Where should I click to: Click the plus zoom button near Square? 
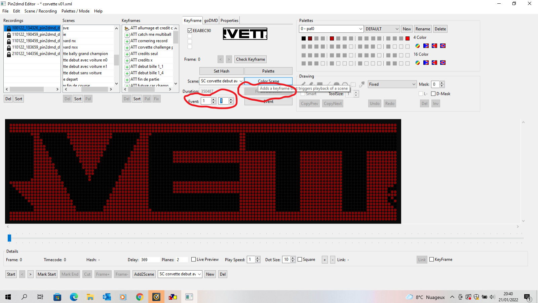(324, 260)
